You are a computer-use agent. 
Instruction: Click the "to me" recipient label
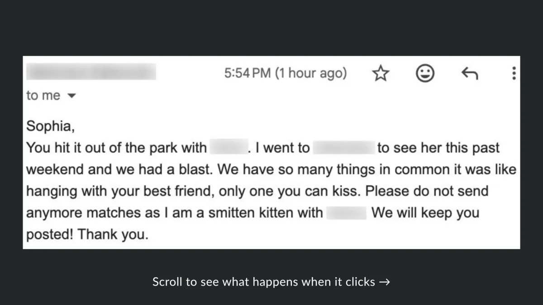tap(43, 96)
